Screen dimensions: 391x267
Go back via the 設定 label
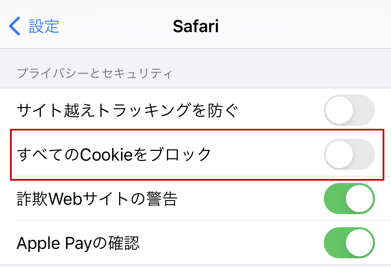[x=44, y=26]
